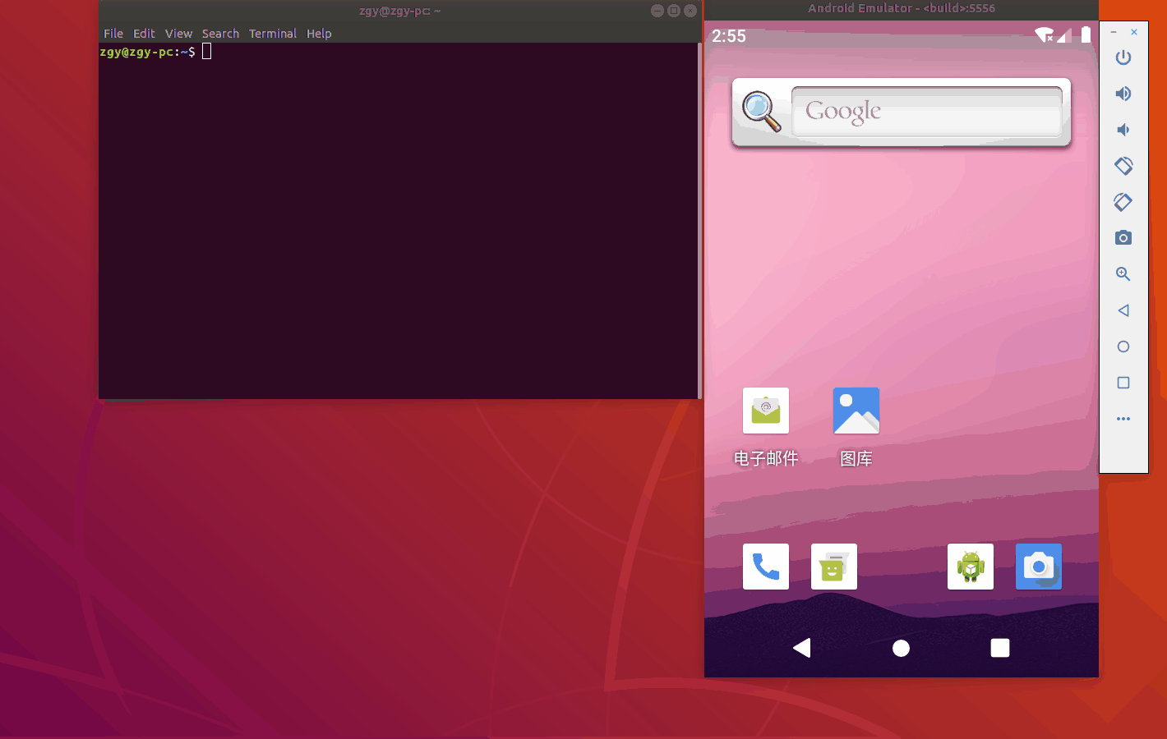Take a screenshot using the camera icon
1167x739 pixels.
click(1123, 238)
